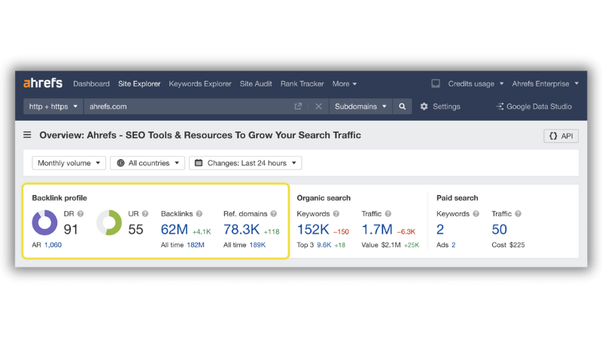Viewport: 602px width, 338px height.
Task: Click the Organic search heading
Action: tap(324, 198)
